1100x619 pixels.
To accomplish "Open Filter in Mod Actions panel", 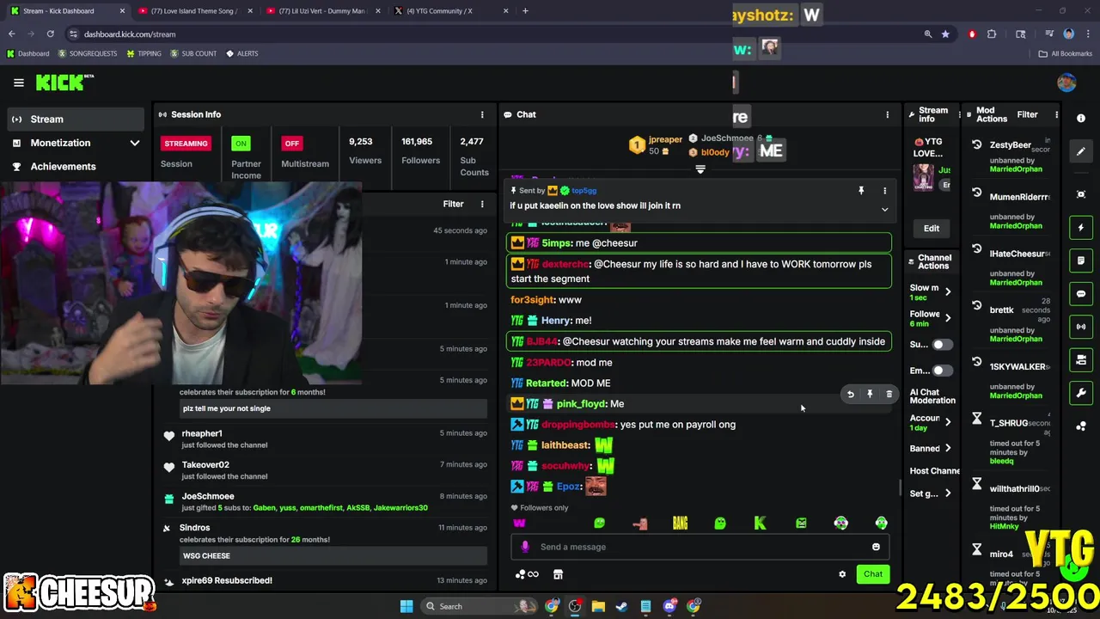I will (x=1027, y=114).
